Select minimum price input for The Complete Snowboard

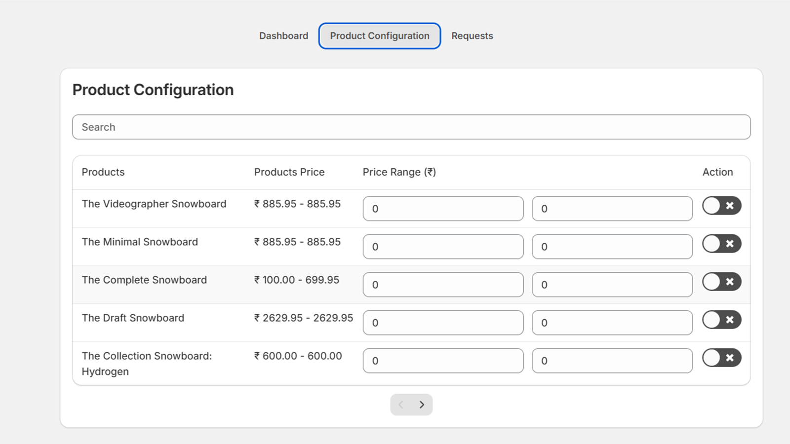point(443,285)
